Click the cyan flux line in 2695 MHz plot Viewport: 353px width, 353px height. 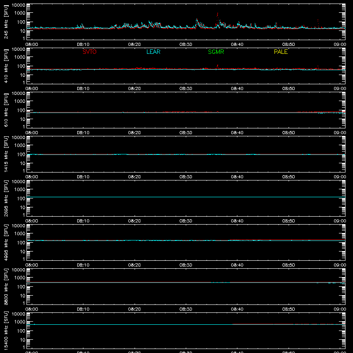pos(186,197)
